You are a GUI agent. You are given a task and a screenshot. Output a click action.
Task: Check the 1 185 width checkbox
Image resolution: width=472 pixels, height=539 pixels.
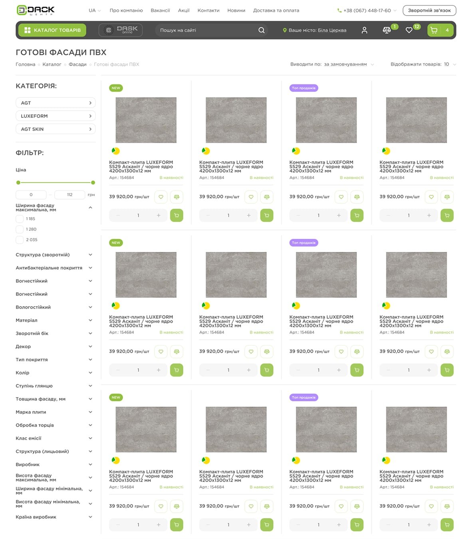point(20,219)
